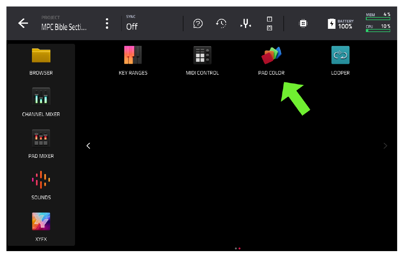Viewport: 404px width, 258px height.
Task: Select the second red page indicator dot
Action: [240, 248]
